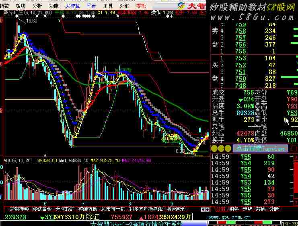
Task: Click the first yellow circle indicator
Action: [214, 148]
